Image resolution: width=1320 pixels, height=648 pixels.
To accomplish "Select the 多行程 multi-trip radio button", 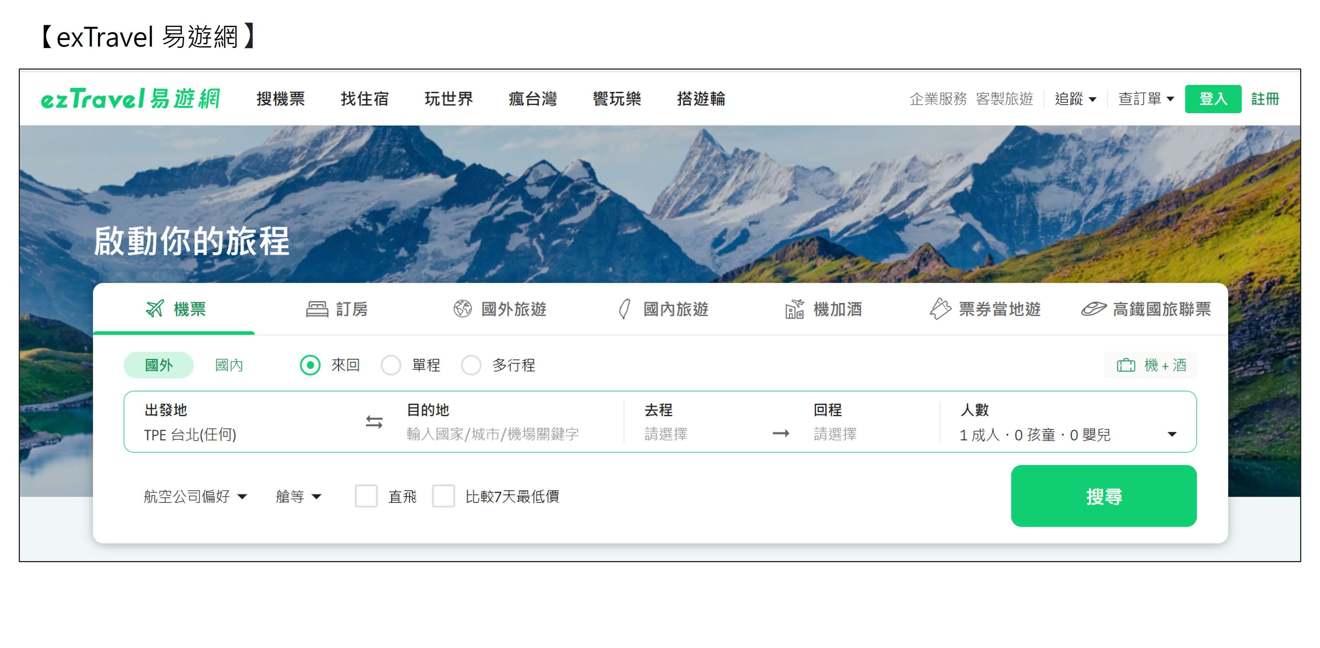I will [x=471, y=365].
